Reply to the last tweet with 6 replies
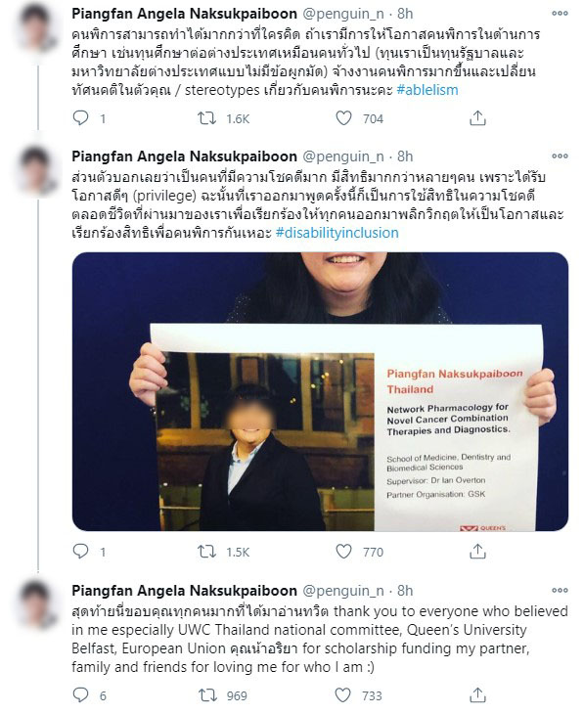The height and width of the screenshot is (714, 584). [80, 694]
